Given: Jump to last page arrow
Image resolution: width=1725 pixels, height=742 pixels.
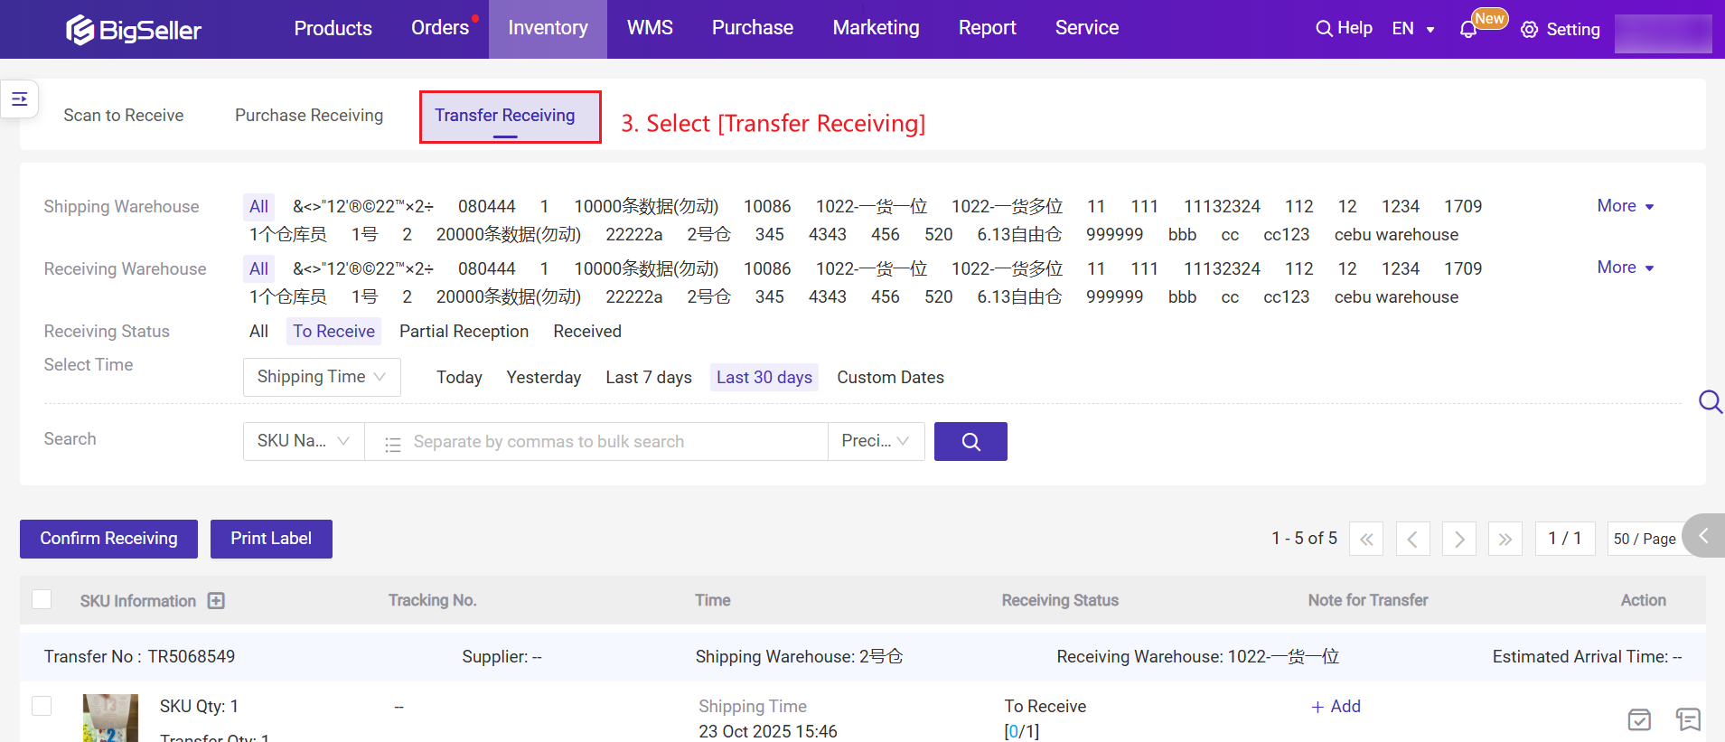Looking at the screenshot, I should click(1505, 539).
